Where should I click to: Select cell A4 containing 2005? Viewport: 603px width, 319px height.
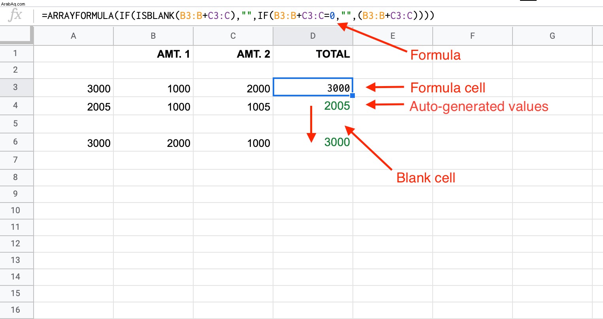point(73,106)
